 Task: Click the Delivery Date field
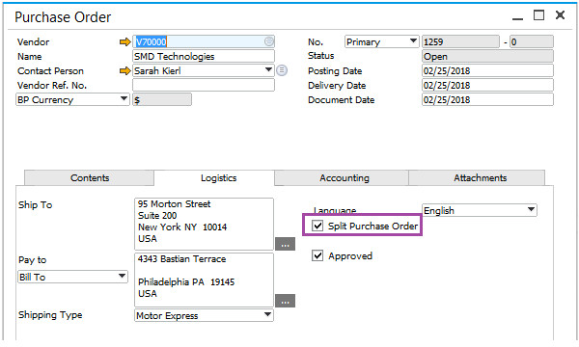tap(487, 85)
